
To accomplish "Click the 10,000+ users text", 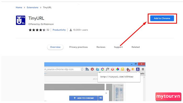I will (x=81, y=30).
